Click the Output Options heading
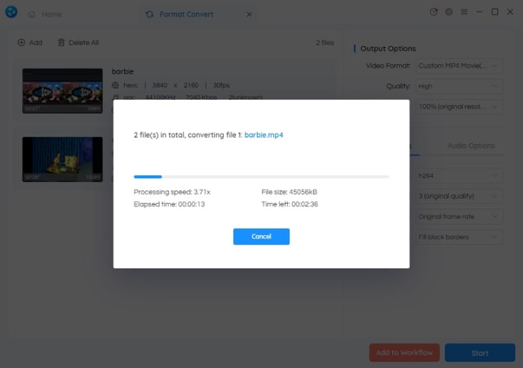Screen dimensions: 523x368 (x=388, y=49)
